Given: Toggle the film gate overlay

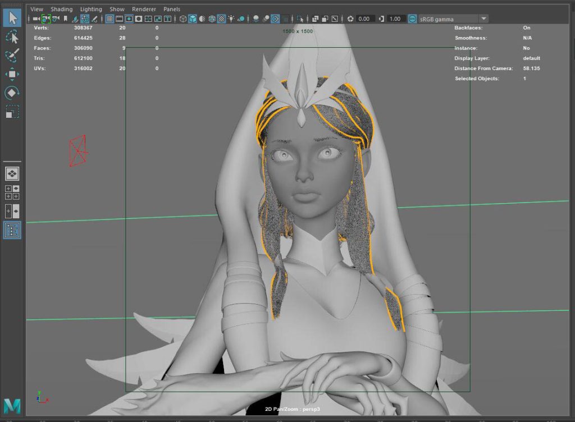Looking at the screenshot, I should click(x=119, y=19).
